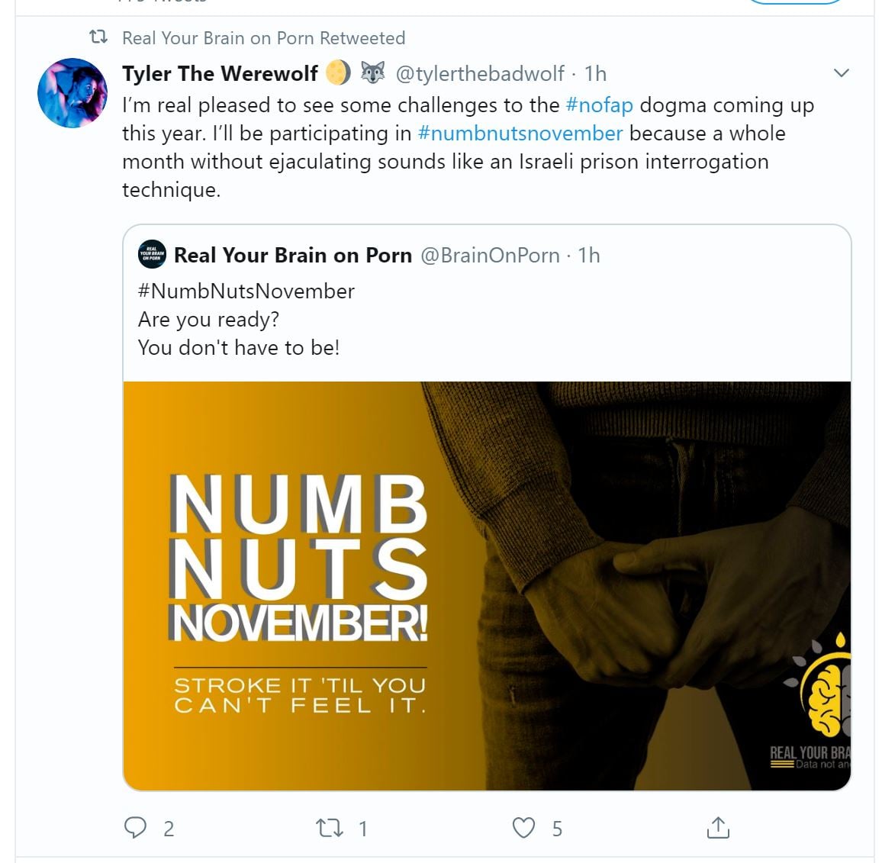
Task: Click the reply speech bubble icon
Action: (x=136, y=828)
